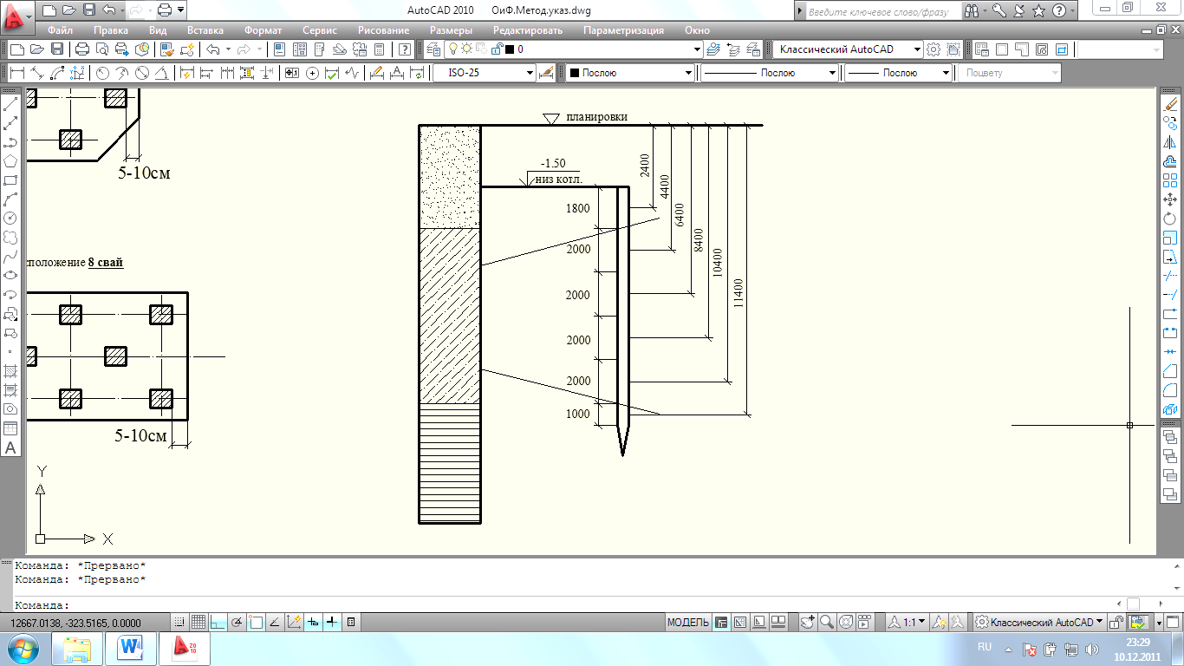This screenshot has height=666, width=1184.
Task: Toggle Grid Display in status bar
Action: (x=198, y=623)
